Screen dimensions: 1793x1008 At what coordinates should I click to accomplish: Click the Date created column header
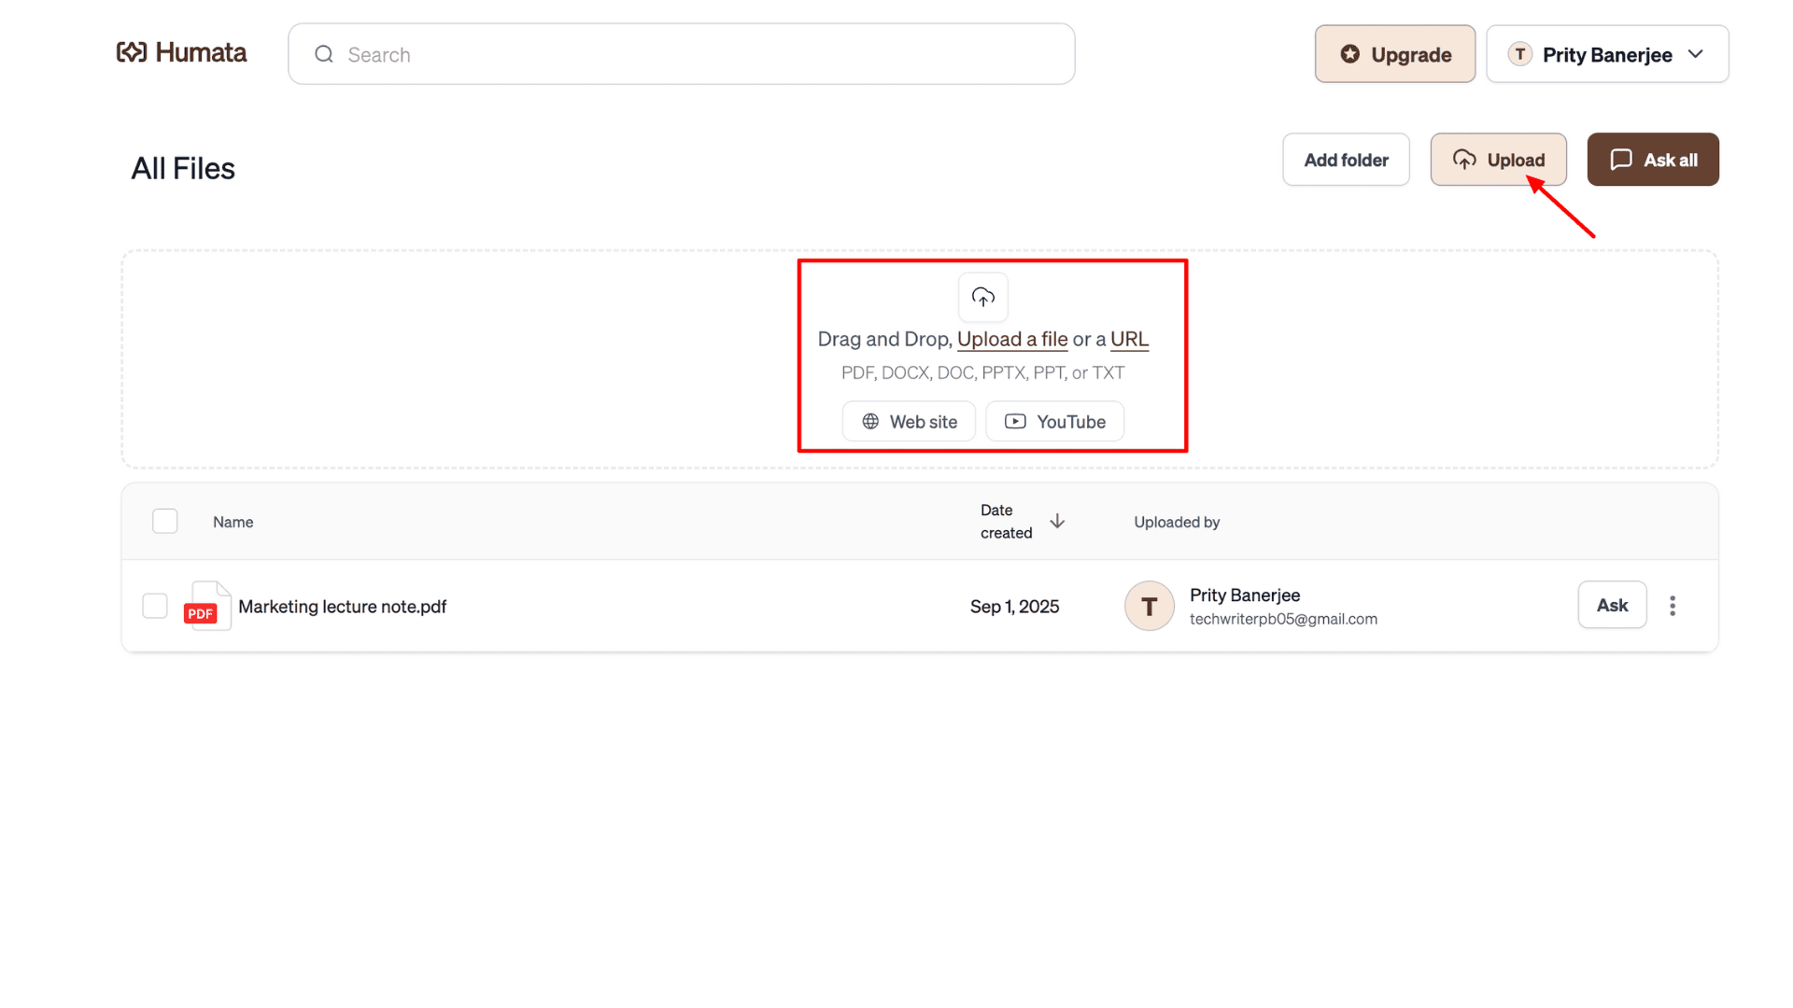click(x=1006, y=521)
